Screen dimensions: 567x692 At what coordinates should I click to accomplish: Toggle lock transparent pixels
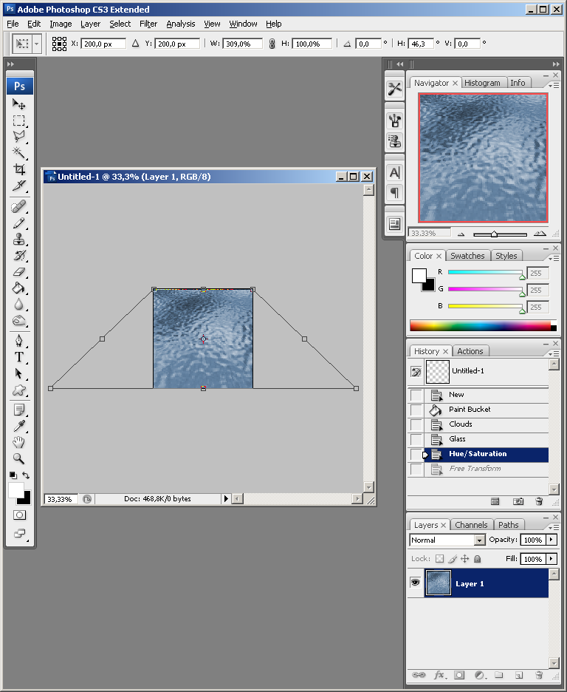[x=439, y=559]
